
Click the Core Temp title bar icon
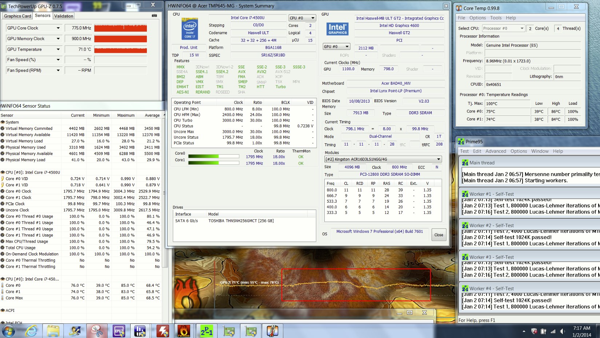(x=459, y=8)
